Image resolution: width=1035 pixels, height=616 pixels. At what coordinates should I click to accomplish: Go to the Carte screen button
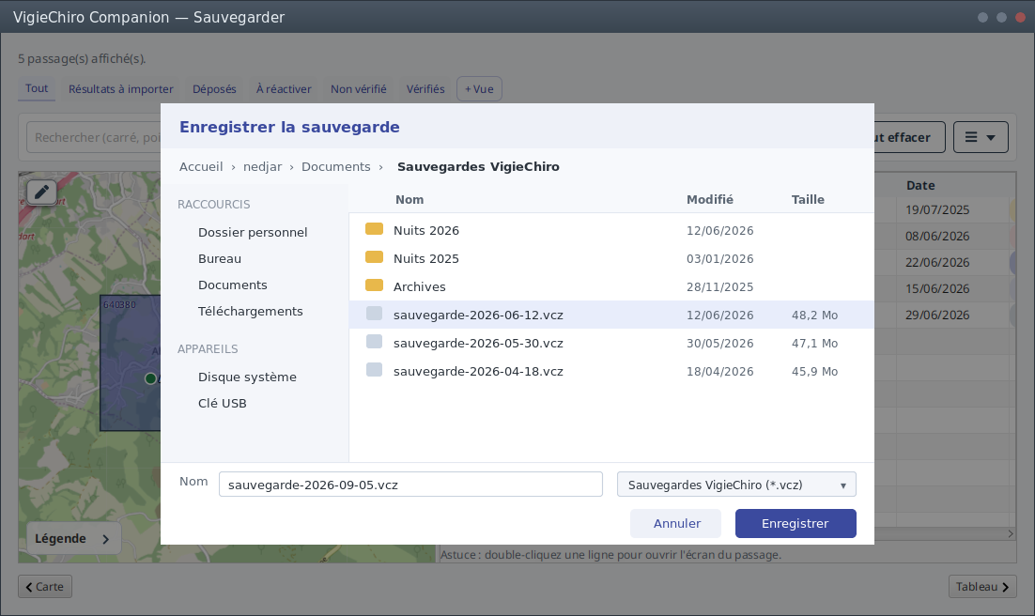[45, 586]
